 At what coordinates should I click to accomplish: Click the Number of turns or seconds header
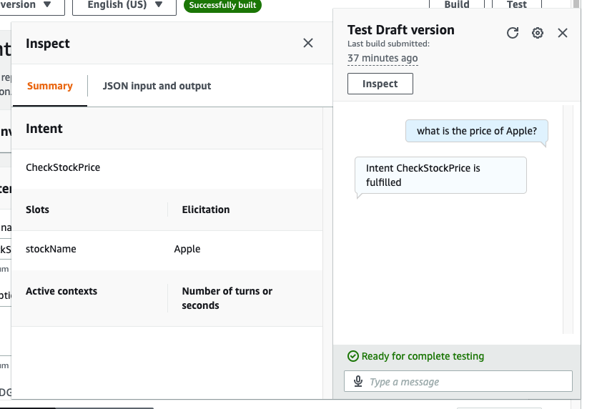click(x=227, y=298)
